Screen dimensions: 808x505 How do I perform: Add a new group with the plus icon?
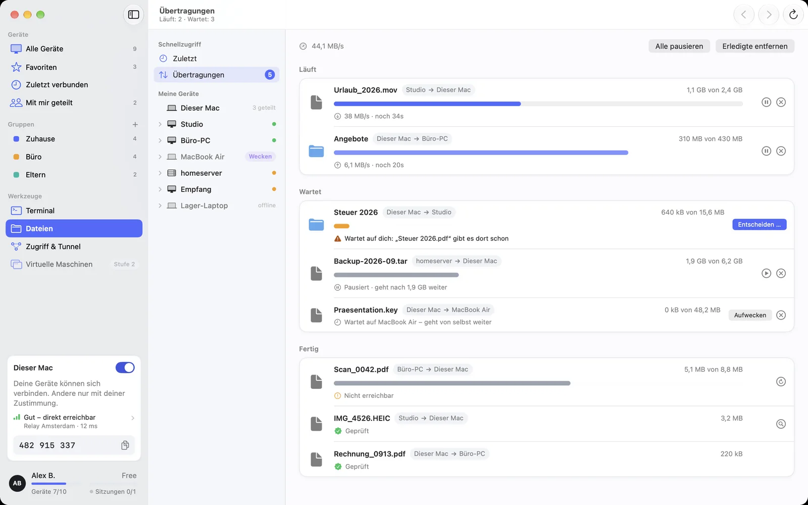(135, 124)
